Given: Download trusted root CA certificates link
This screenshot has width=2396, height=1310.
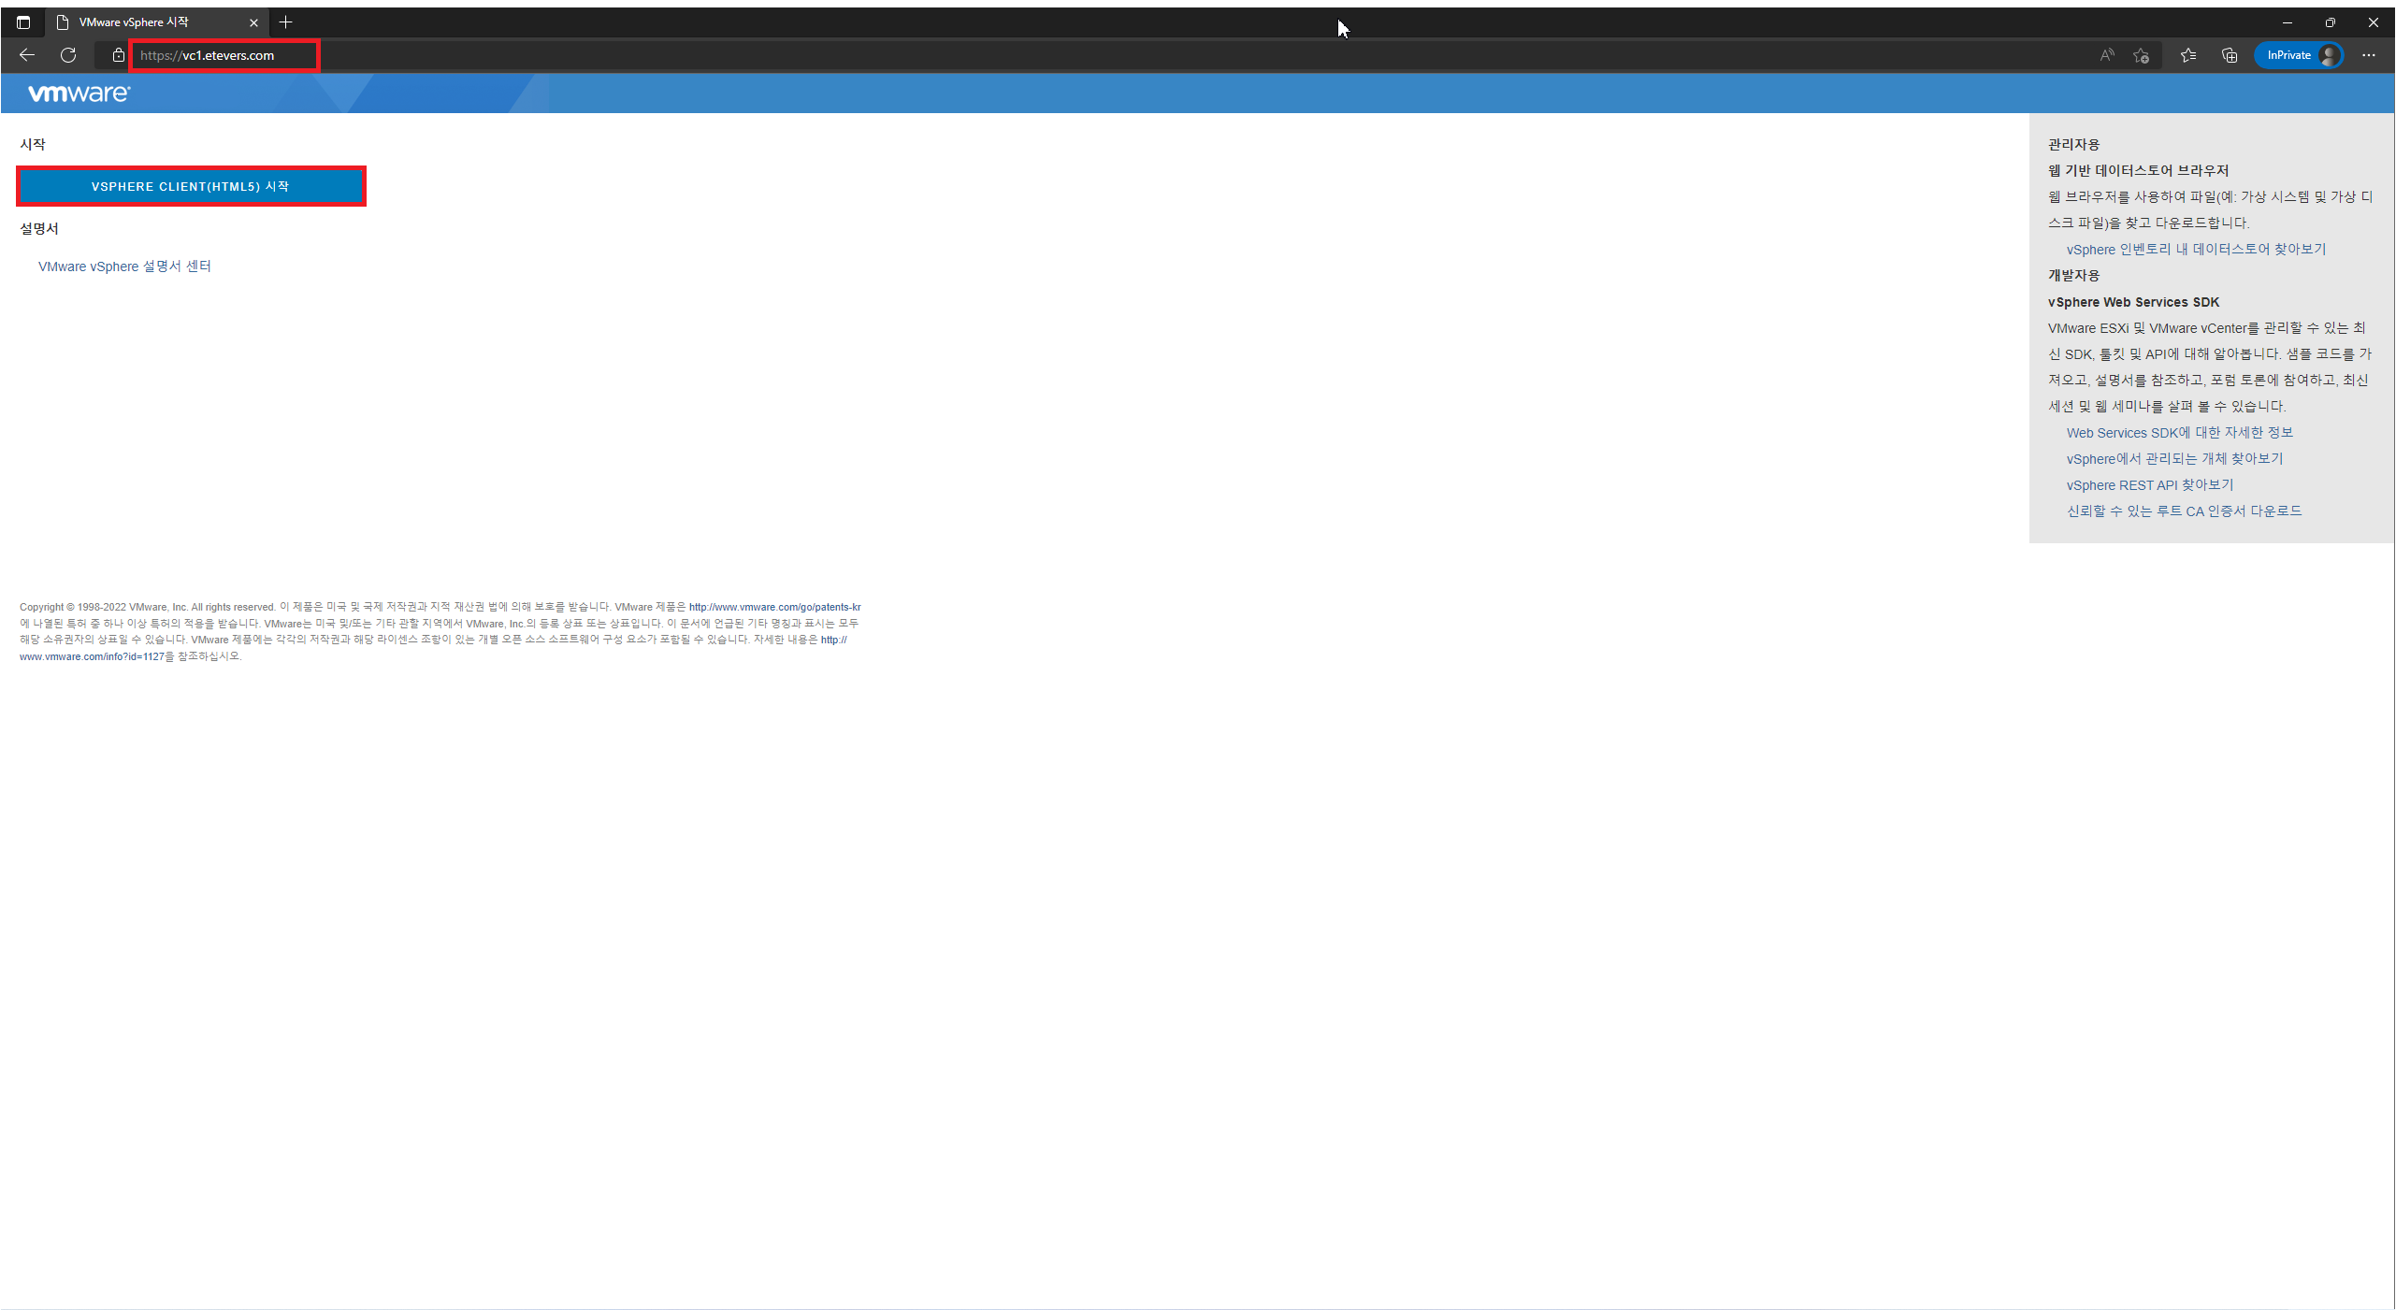Looking at the screenshot, I should 2184,511.
